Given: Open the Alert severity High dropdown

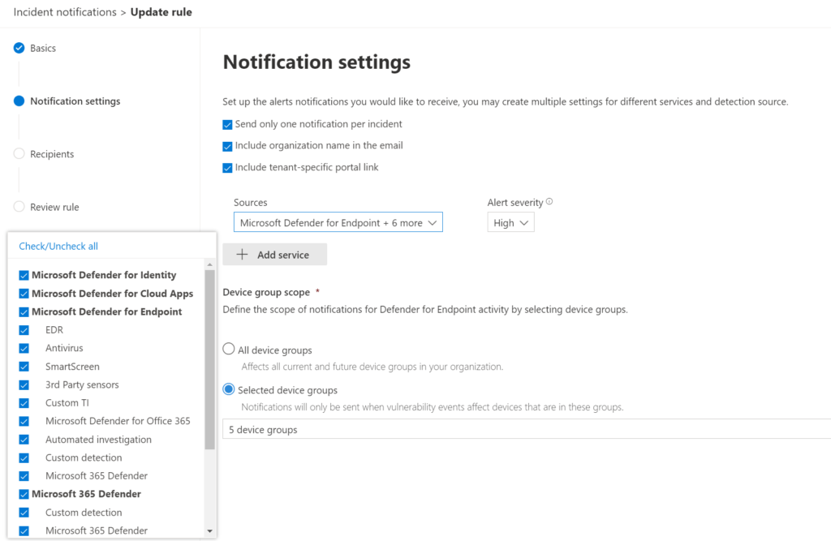Looking at the screenshot, I should coord(510,222).
